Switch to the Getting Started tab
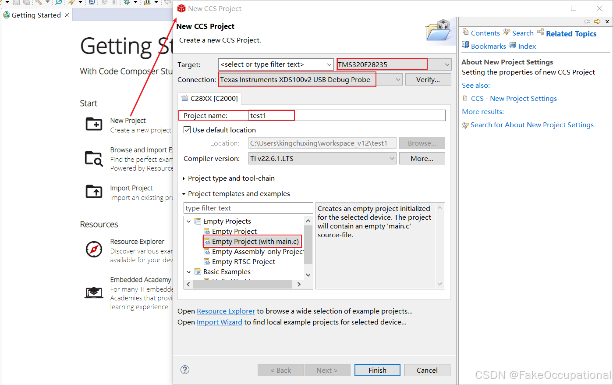Viewport: 613px width, 385px height. tap(36, 15)
